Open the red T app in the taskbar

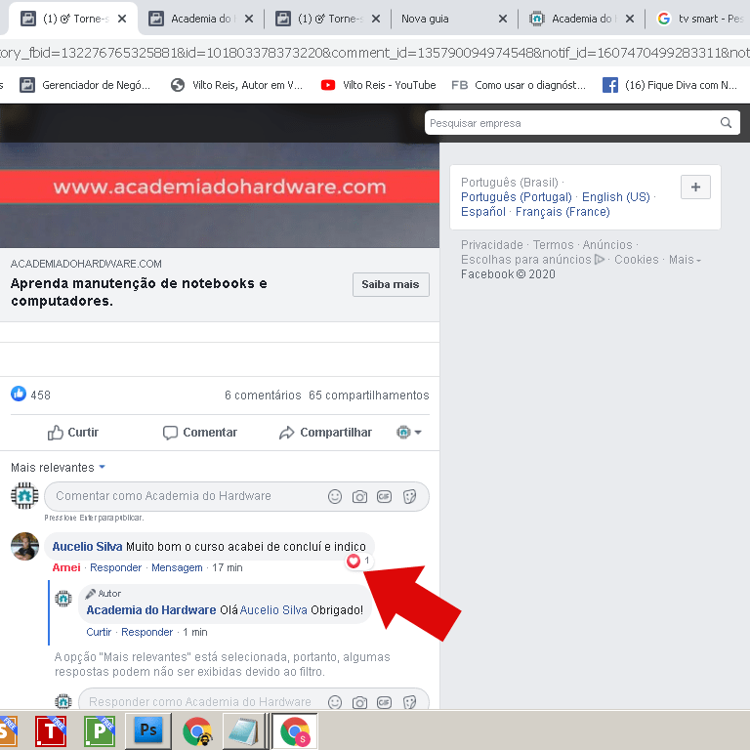click(51, 731)
